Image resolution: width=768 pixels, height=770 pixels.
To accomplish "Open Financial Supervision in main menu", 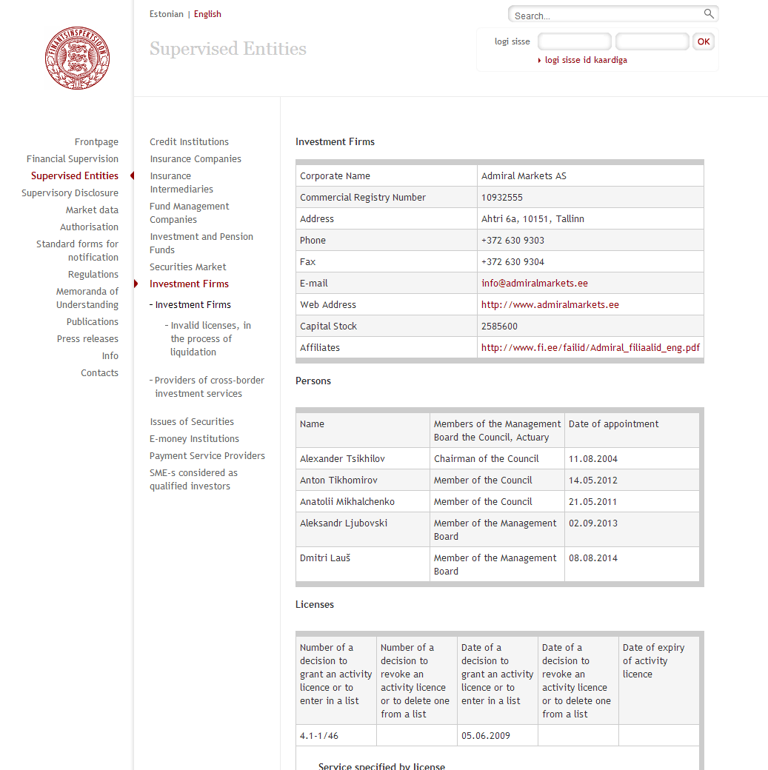I will point(73,159).
